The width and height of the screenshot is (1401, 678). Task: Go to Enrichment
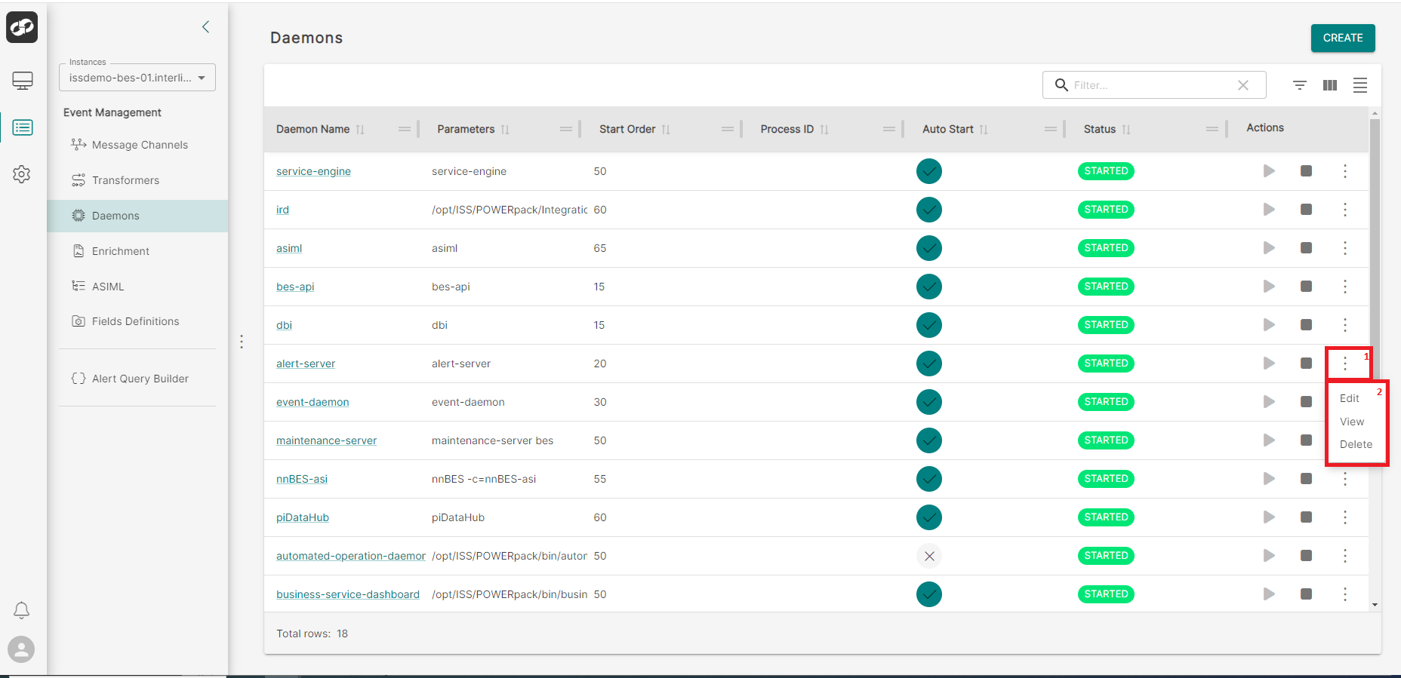[x=121, y=251]
